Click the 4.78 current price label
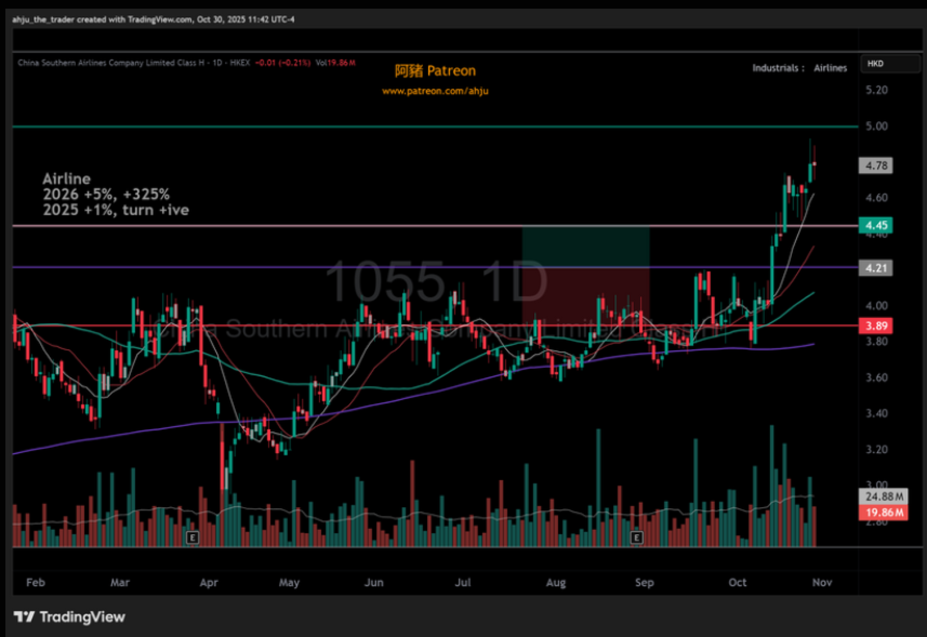The width and height of the screenshot is (927, 637). (875, 166)
